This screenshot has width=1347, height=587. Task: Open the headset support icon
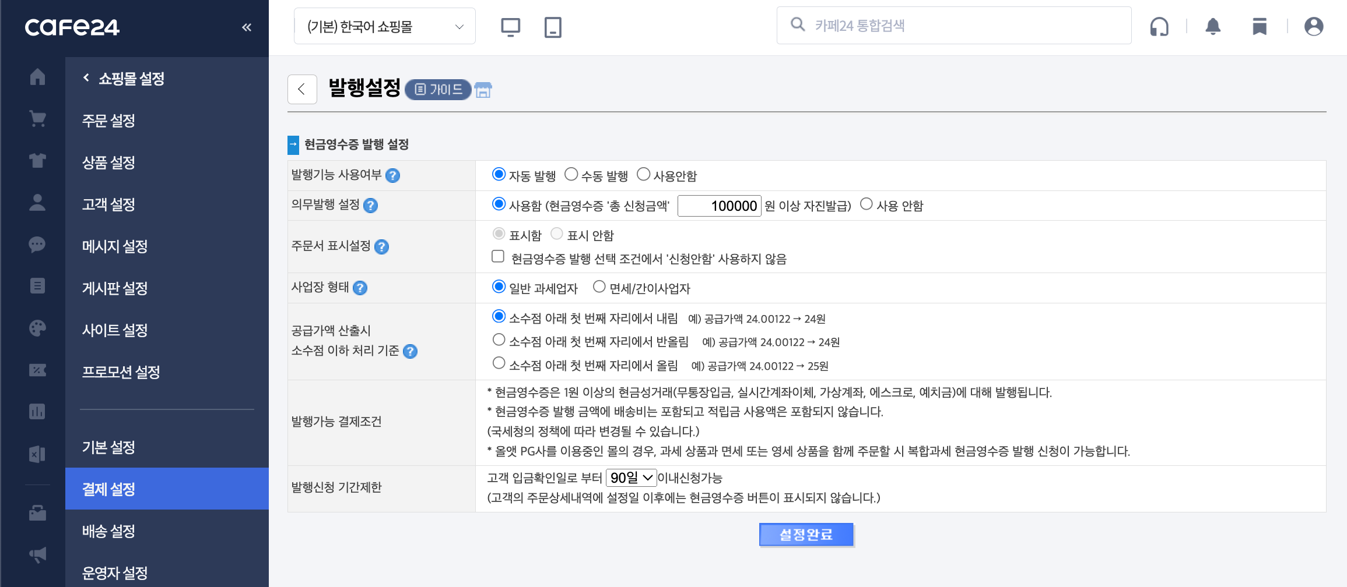point(1159,26)
